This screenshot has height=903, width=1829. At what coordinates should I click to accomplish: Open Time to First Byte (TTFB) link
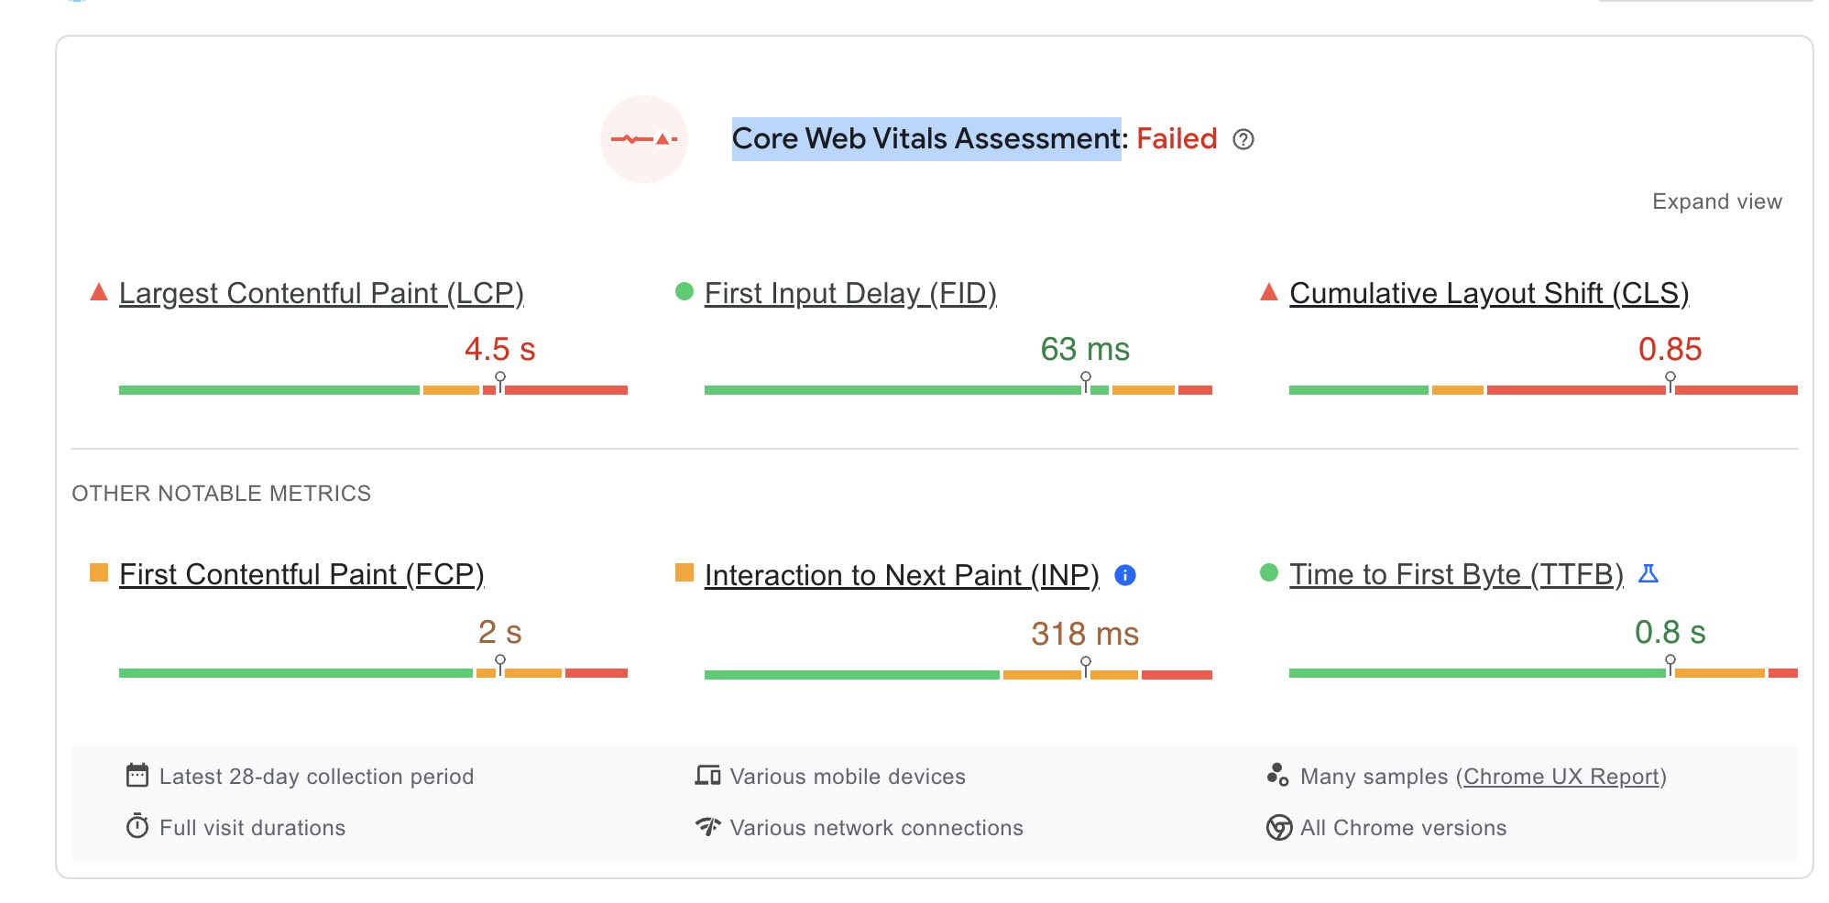point(1455,574)
